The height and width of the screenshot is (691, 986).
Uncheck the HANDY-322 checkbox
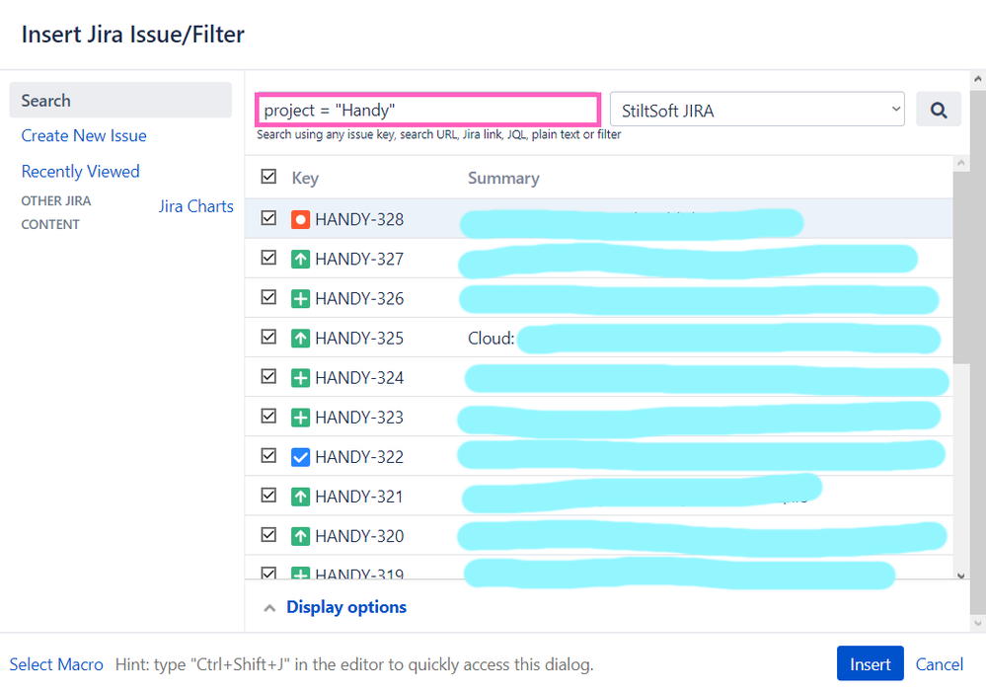[x=268, y=456]
